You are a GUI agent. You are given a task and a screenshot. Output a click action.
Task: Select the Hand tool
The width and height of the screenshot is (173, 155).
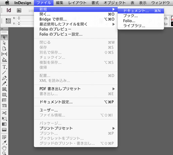coord(4,148)
